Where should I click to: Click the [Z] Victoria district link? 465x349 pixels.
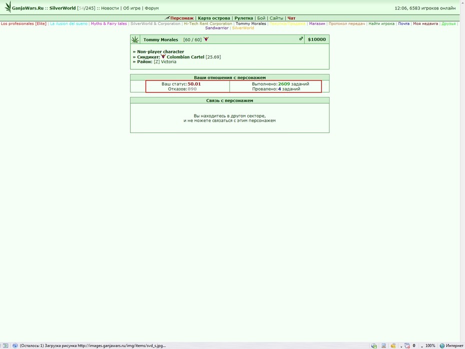tap(165, 61)
